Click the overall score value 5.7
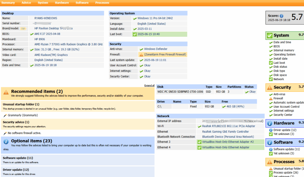The image size is (304, 177). point(297,17)
